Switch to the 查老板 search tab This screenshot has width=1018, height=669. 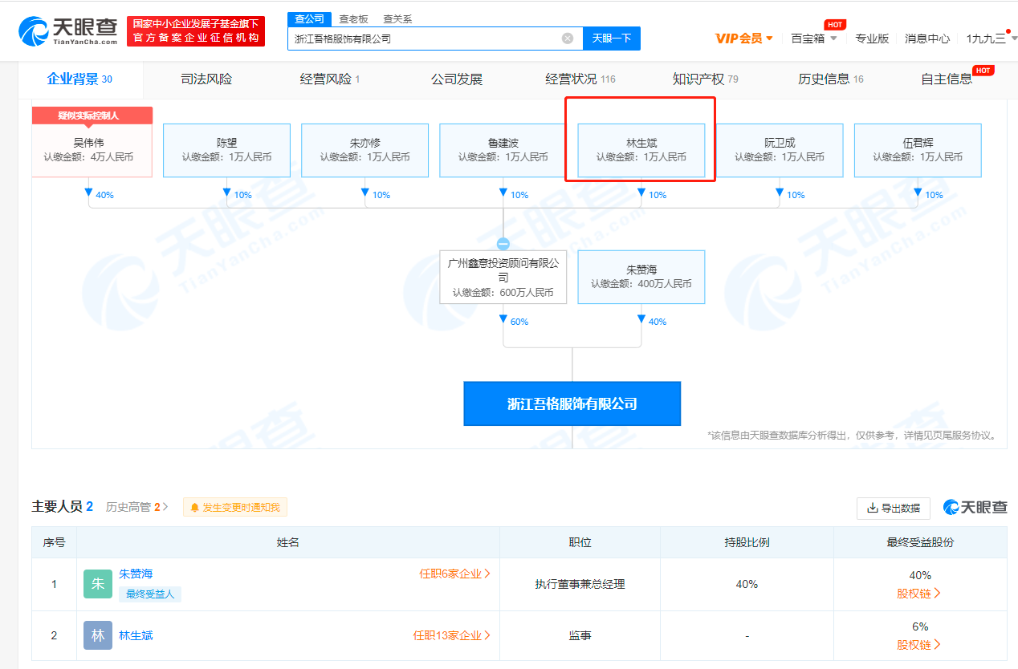[353, 19]
